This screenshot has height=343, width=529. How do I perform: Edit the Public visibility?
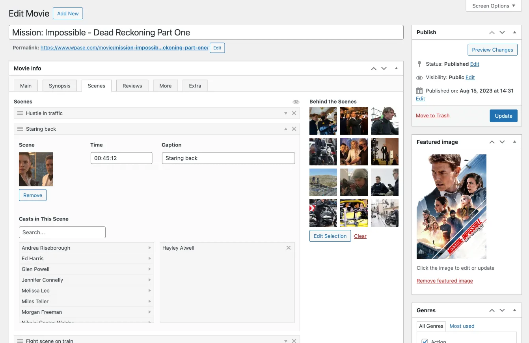[x=470, y=77]
